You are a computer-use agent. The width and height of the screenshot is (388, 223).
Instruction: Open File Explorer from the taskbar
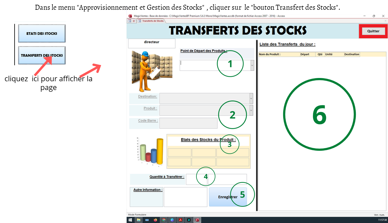coord(138,220)
